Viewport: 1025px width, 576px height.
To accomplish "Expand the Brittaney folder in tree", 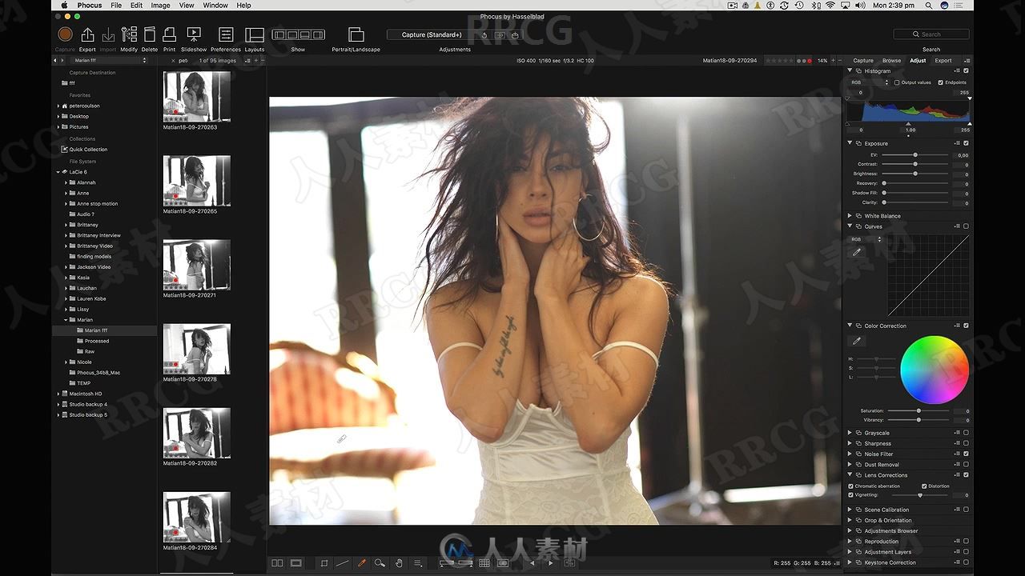I will (x=66, y=225).
